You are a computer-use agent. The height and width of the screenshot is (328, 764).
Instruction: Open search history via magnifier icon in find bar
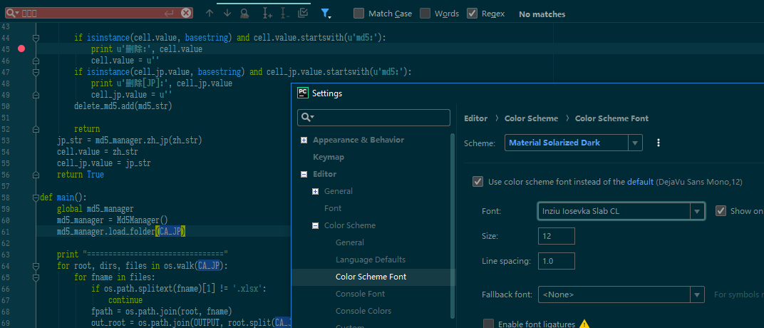[x=12, y=13]
